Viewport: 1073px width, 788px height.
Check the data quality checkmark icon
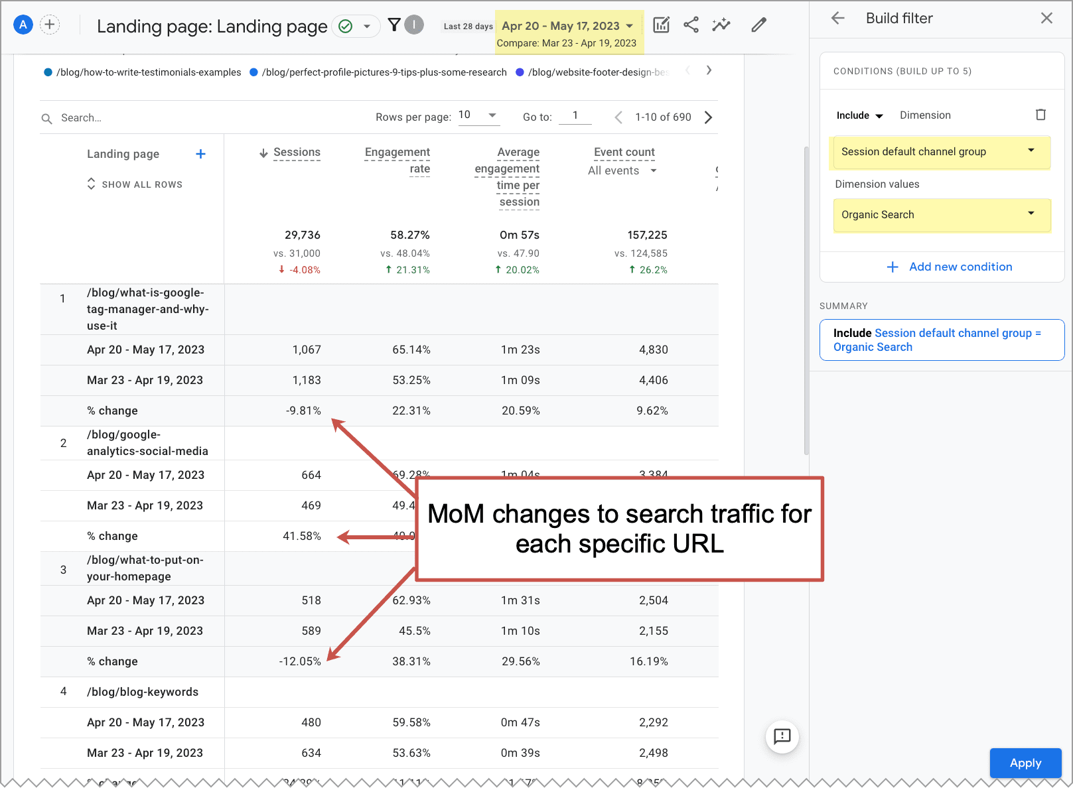(x=346, y=26)
